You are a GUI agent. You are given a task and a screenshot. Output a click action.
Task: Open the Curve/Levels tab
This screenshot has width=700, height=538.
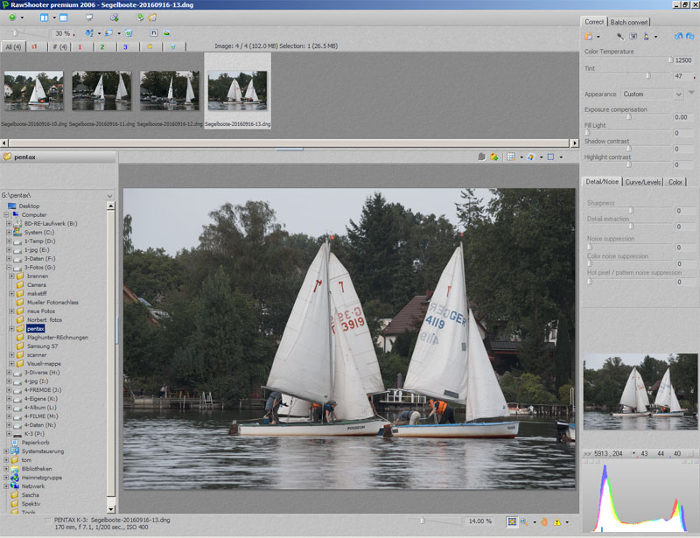643,182
